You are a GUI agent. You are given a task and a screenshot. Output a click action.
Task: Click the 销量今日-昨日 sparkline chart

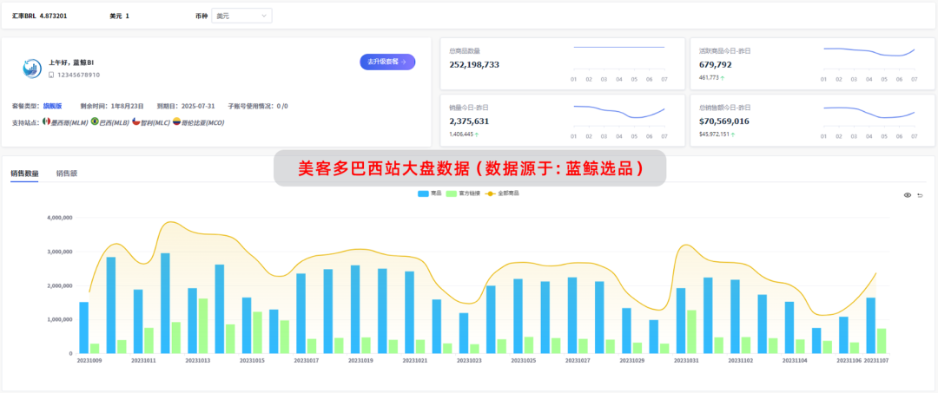618,120
